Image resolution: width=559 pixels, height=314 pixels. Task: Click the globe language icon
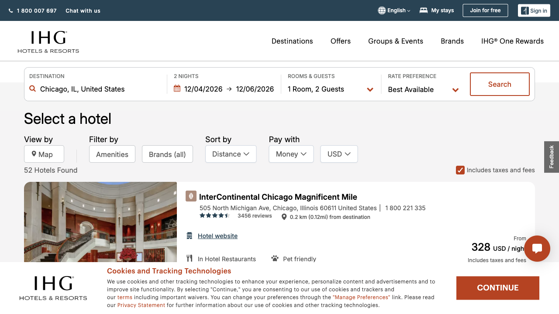pos(382,10)
